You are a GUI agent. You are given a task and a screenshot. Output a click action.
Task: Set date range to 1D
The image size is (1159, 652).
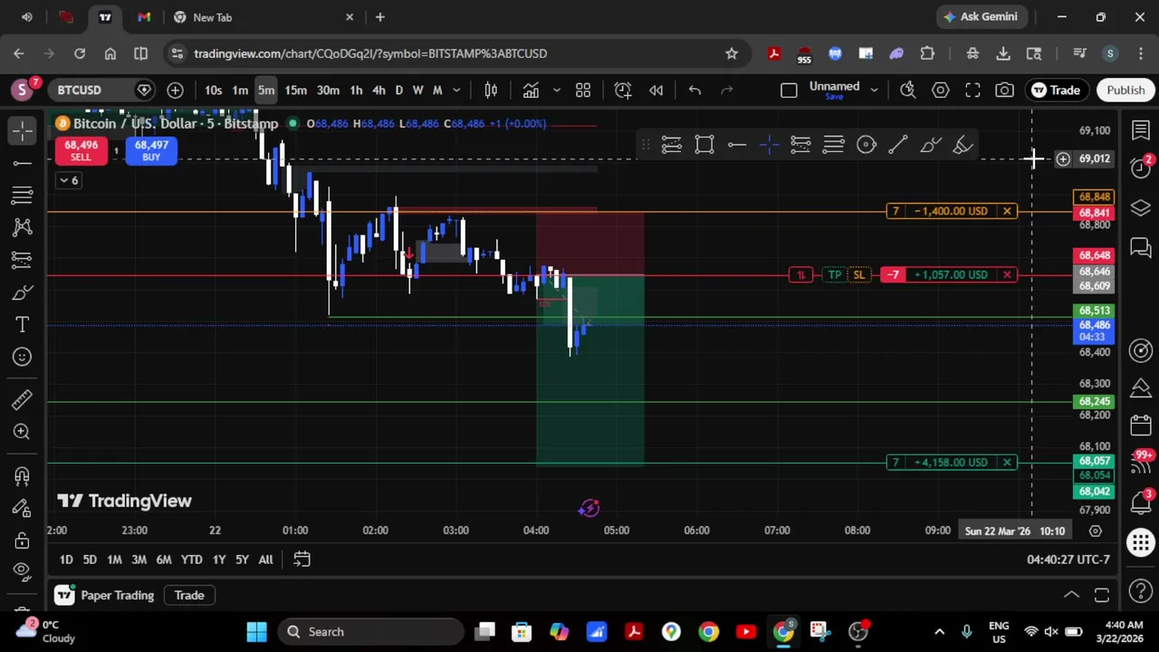tap(66, 560)
